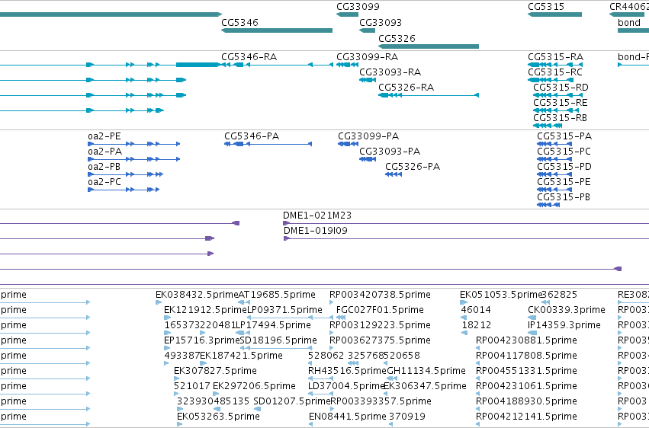This screenshot has width=649, height=428.
Task: Select protein oa2-PB
Action: tap(125, 174)
